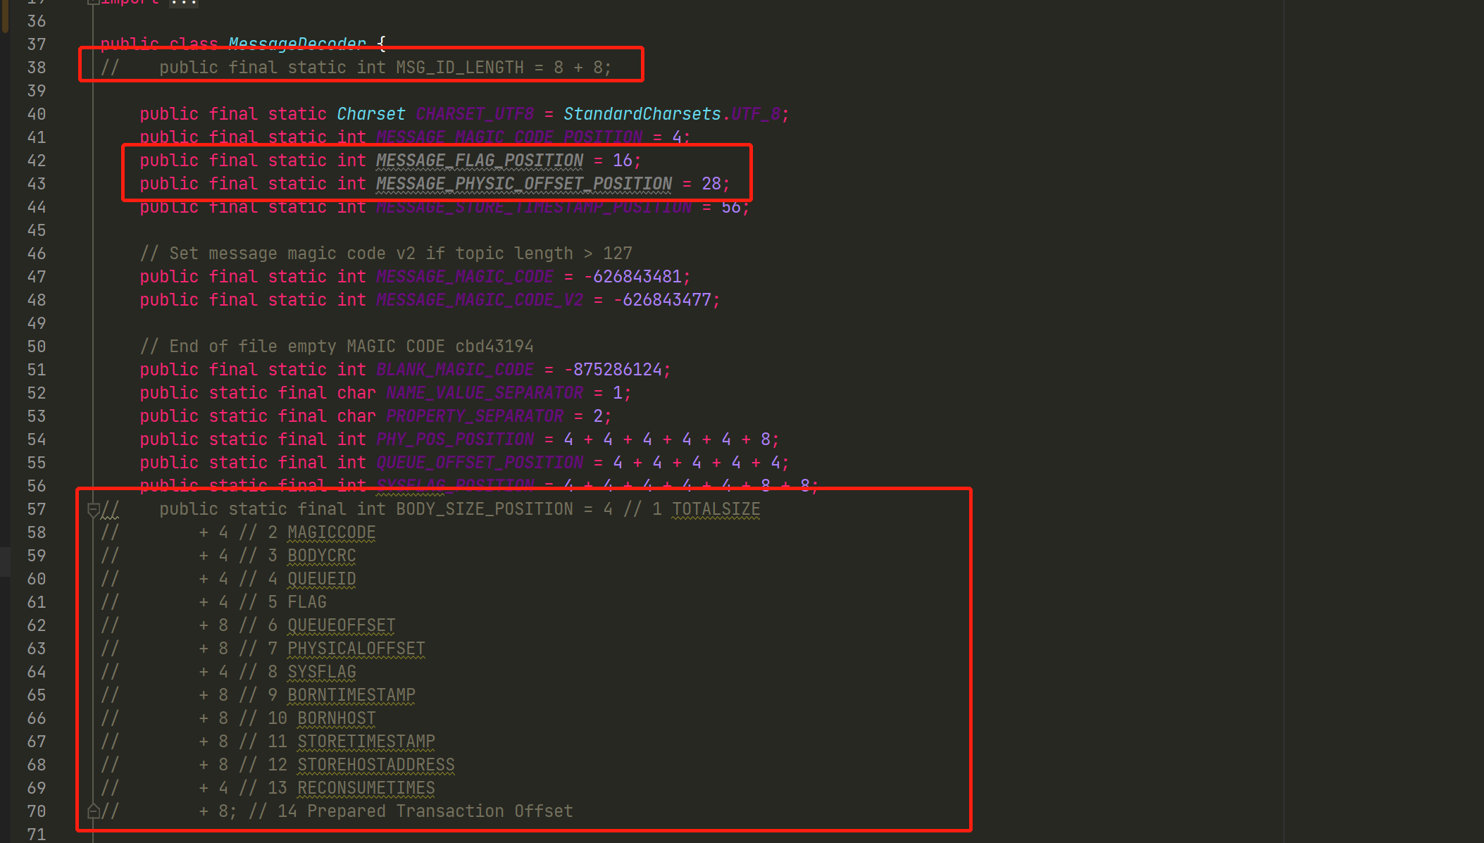Click PROPERTY_SEPARATOR constant

coord(475,416)
